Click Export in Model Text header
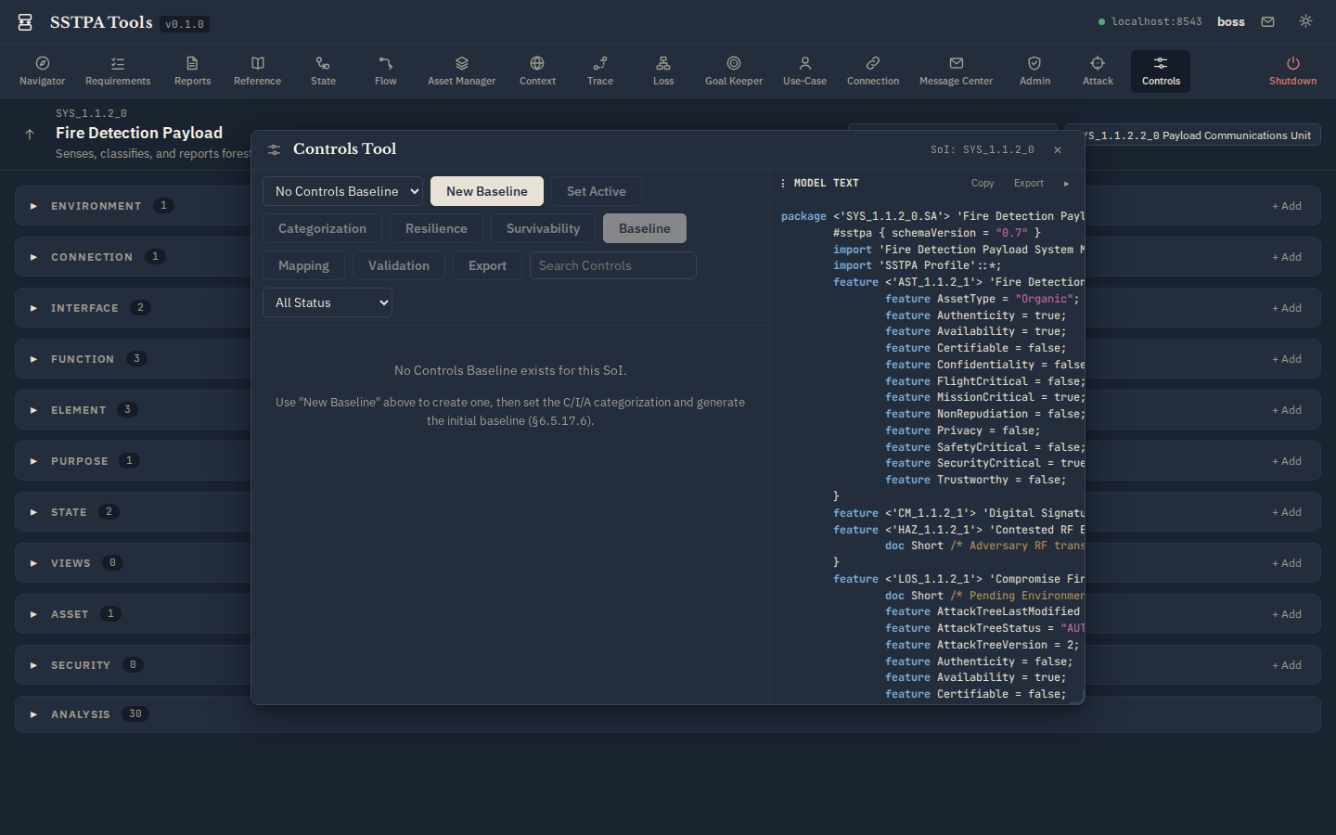The image size is (1336, 835). (x=1028, y=183)
